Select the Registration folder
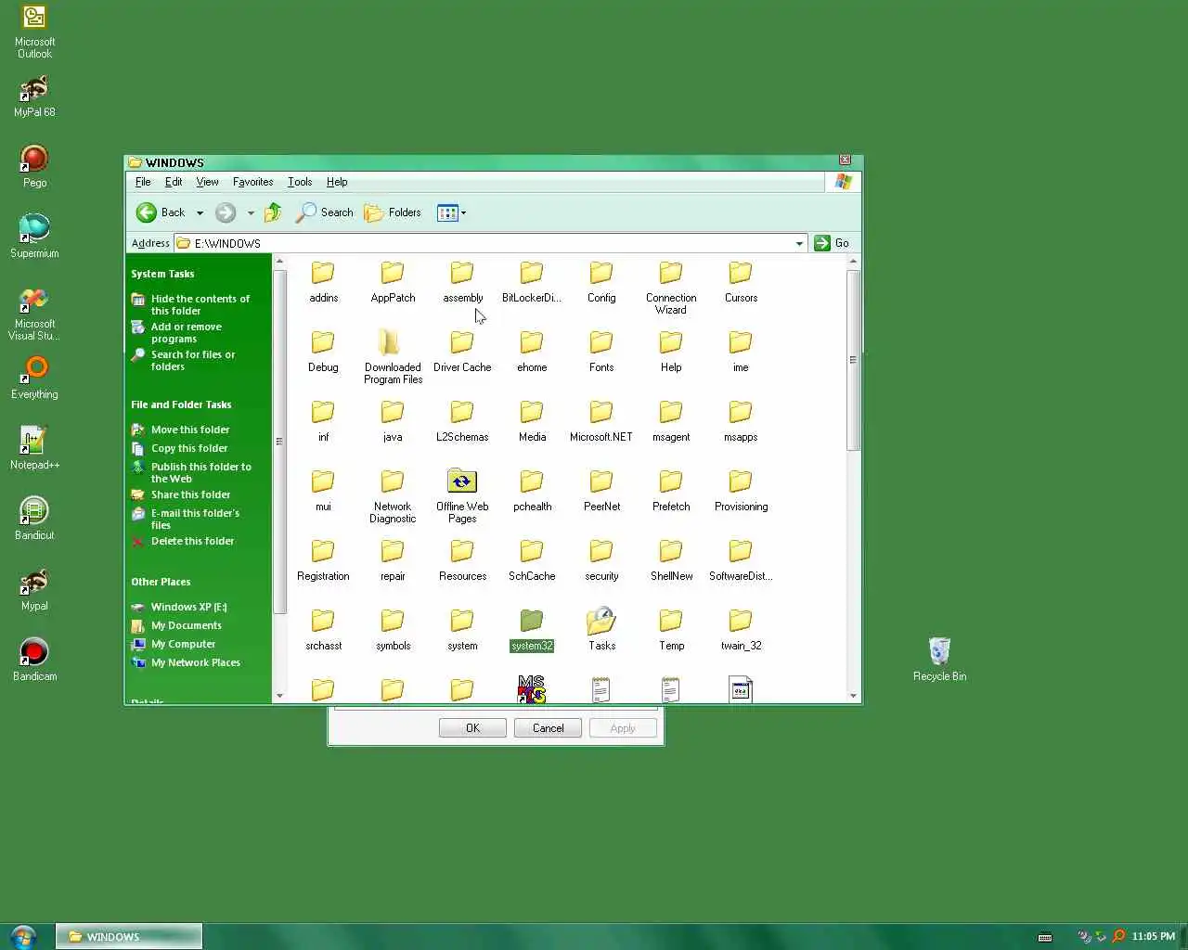 (x=323, y=560)
